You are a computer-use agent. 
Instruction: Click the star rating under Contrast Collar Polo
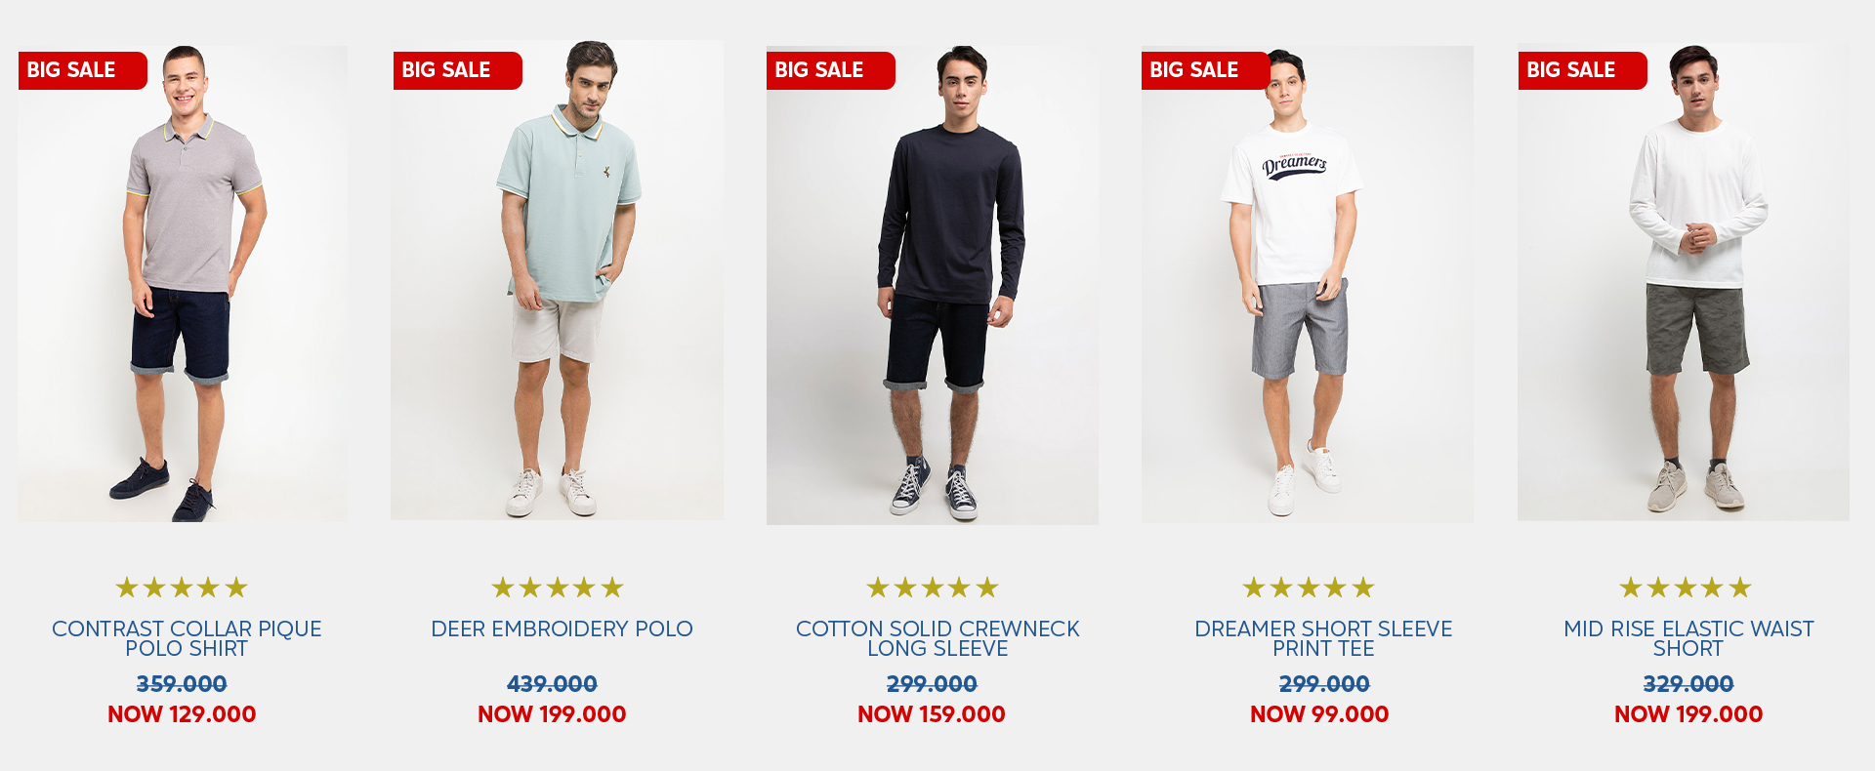182,588
